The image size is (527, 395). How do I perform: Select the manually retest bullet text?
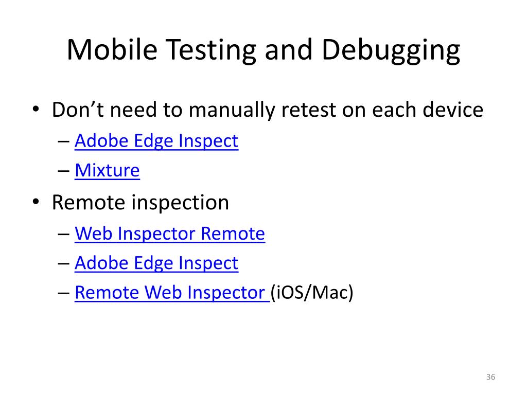pos(268,110)
